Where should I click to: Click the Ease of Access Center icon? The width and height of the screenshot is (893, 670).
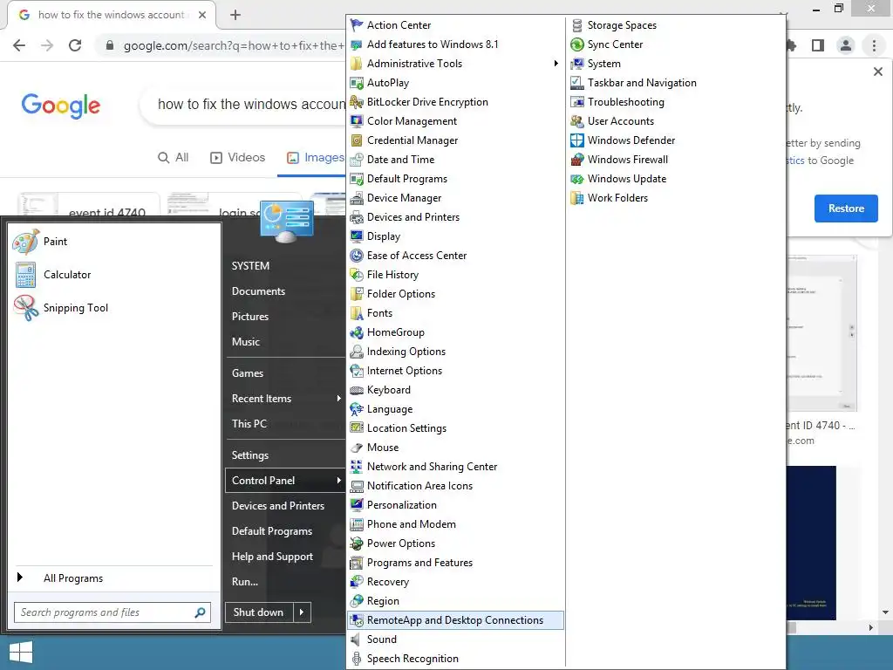[x=357, y=256]
